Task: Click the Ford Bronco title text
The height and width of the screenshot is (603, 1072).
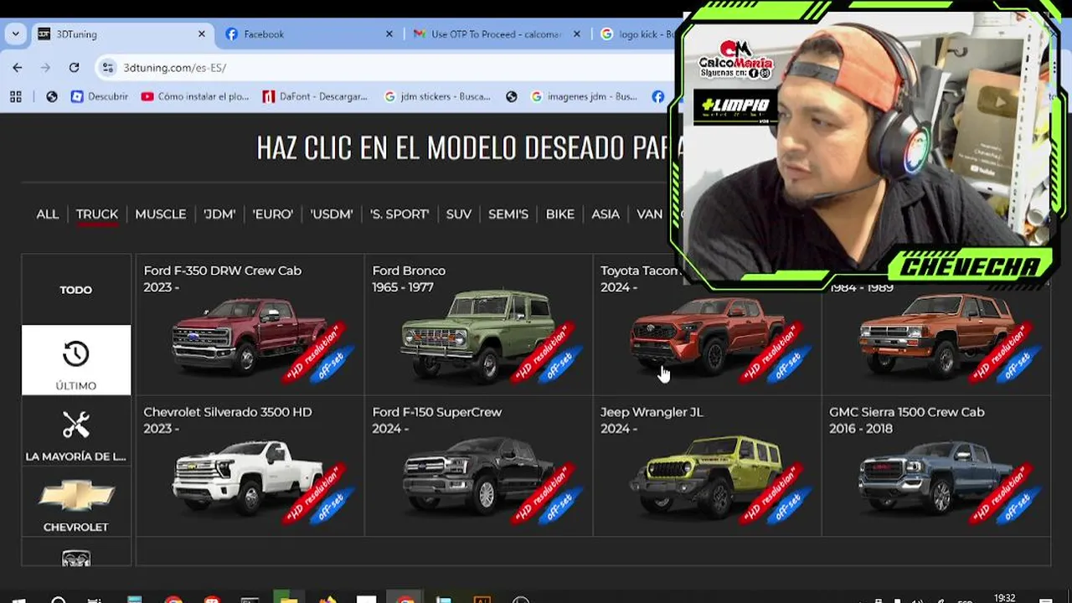Action: click(x=409, y=271)
